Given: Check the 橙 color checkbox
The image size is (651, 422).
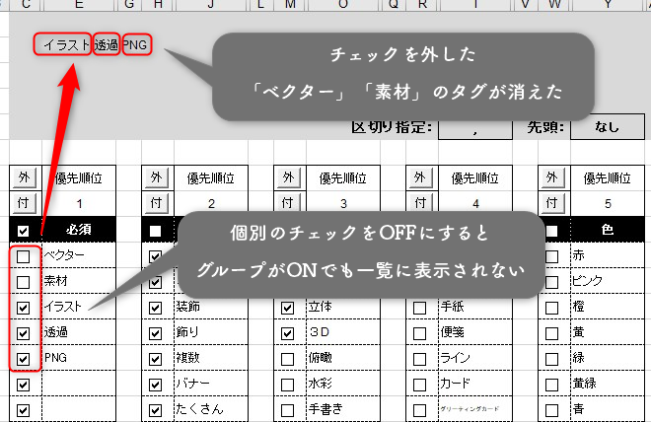Looking at the screenshot, I should (551, 308).
